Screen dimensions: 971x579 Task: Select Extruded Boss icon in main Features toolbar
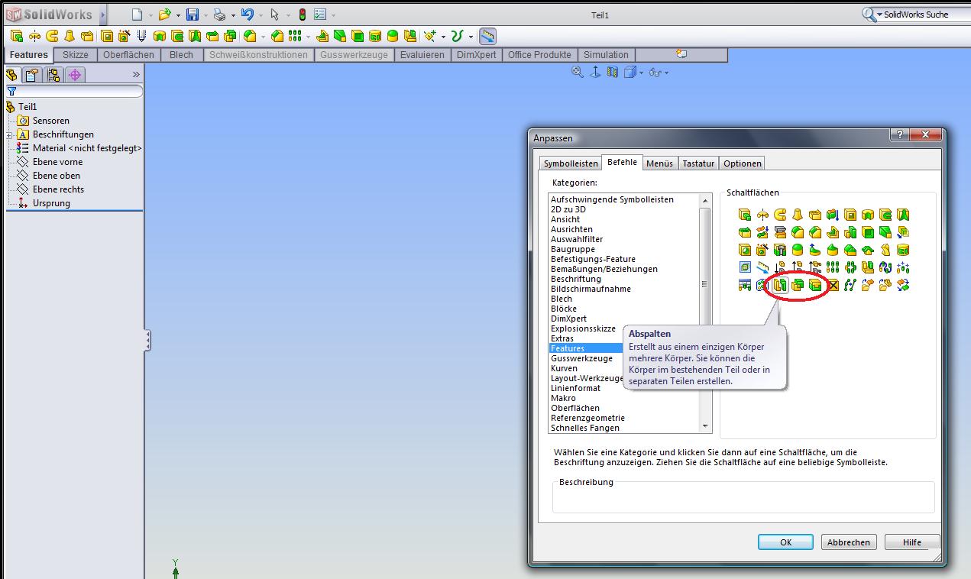pos(16,36)
